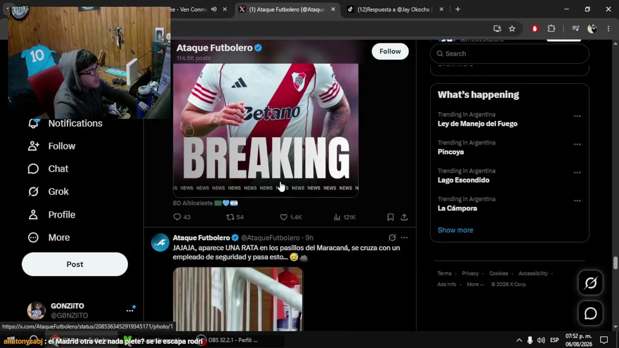Bookmark this page with the star icon

coord(512,29)
